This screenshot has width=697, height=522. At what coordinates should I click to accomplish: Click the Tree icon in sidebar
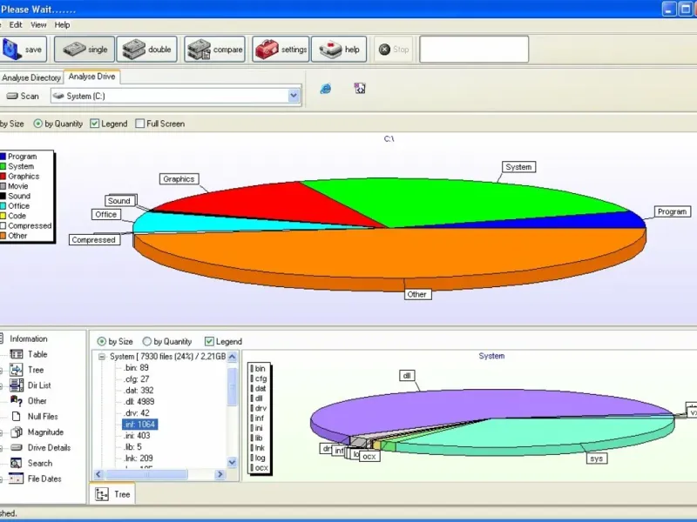pyautogui.click(x=17, y=370)
